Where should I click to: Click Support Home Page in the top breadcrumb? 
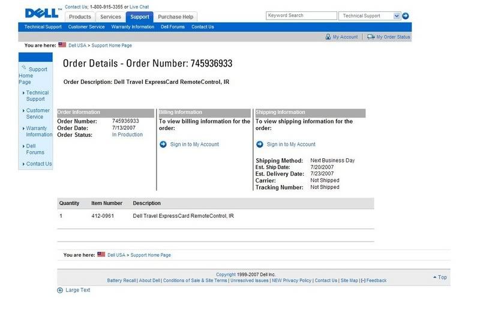tap(112, 46)
